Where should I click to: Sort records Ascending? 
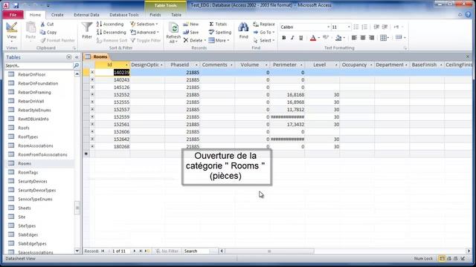coord(110,24)
